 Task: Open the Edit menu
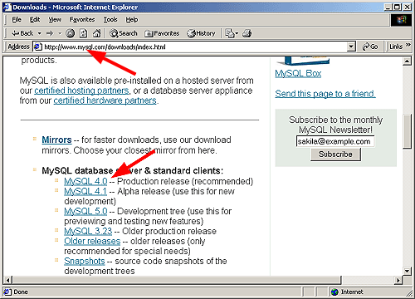[x=35, y=20]
